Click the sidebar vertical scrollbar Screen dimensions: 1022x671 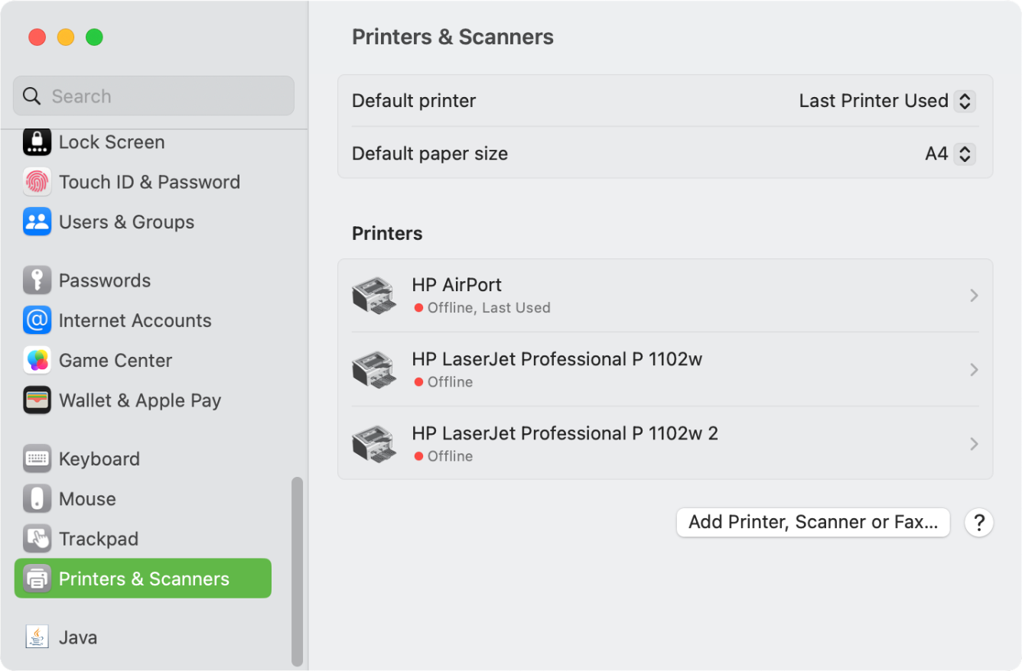pos(297,571)
